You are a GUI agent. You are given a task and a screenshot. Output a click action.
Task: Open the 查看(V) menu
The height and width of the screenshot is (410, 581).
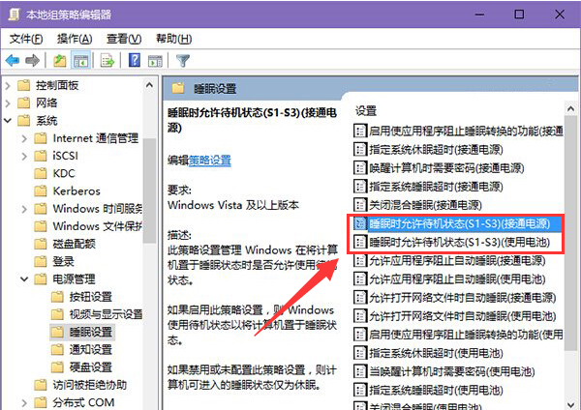click(125, 38)
